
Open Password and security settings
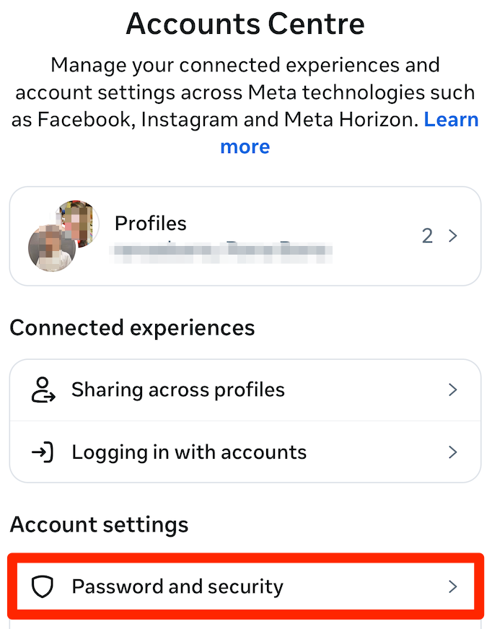coord(177,586)
